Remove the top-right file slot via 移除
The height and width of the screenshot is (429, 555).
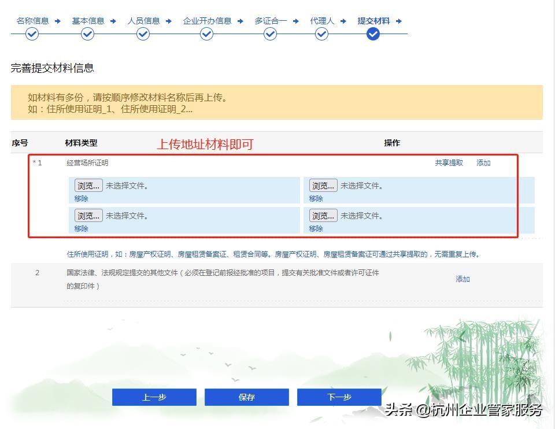[x=316, y=198]
